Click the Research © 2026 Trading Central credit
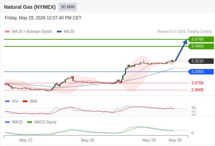 (184, 32)
